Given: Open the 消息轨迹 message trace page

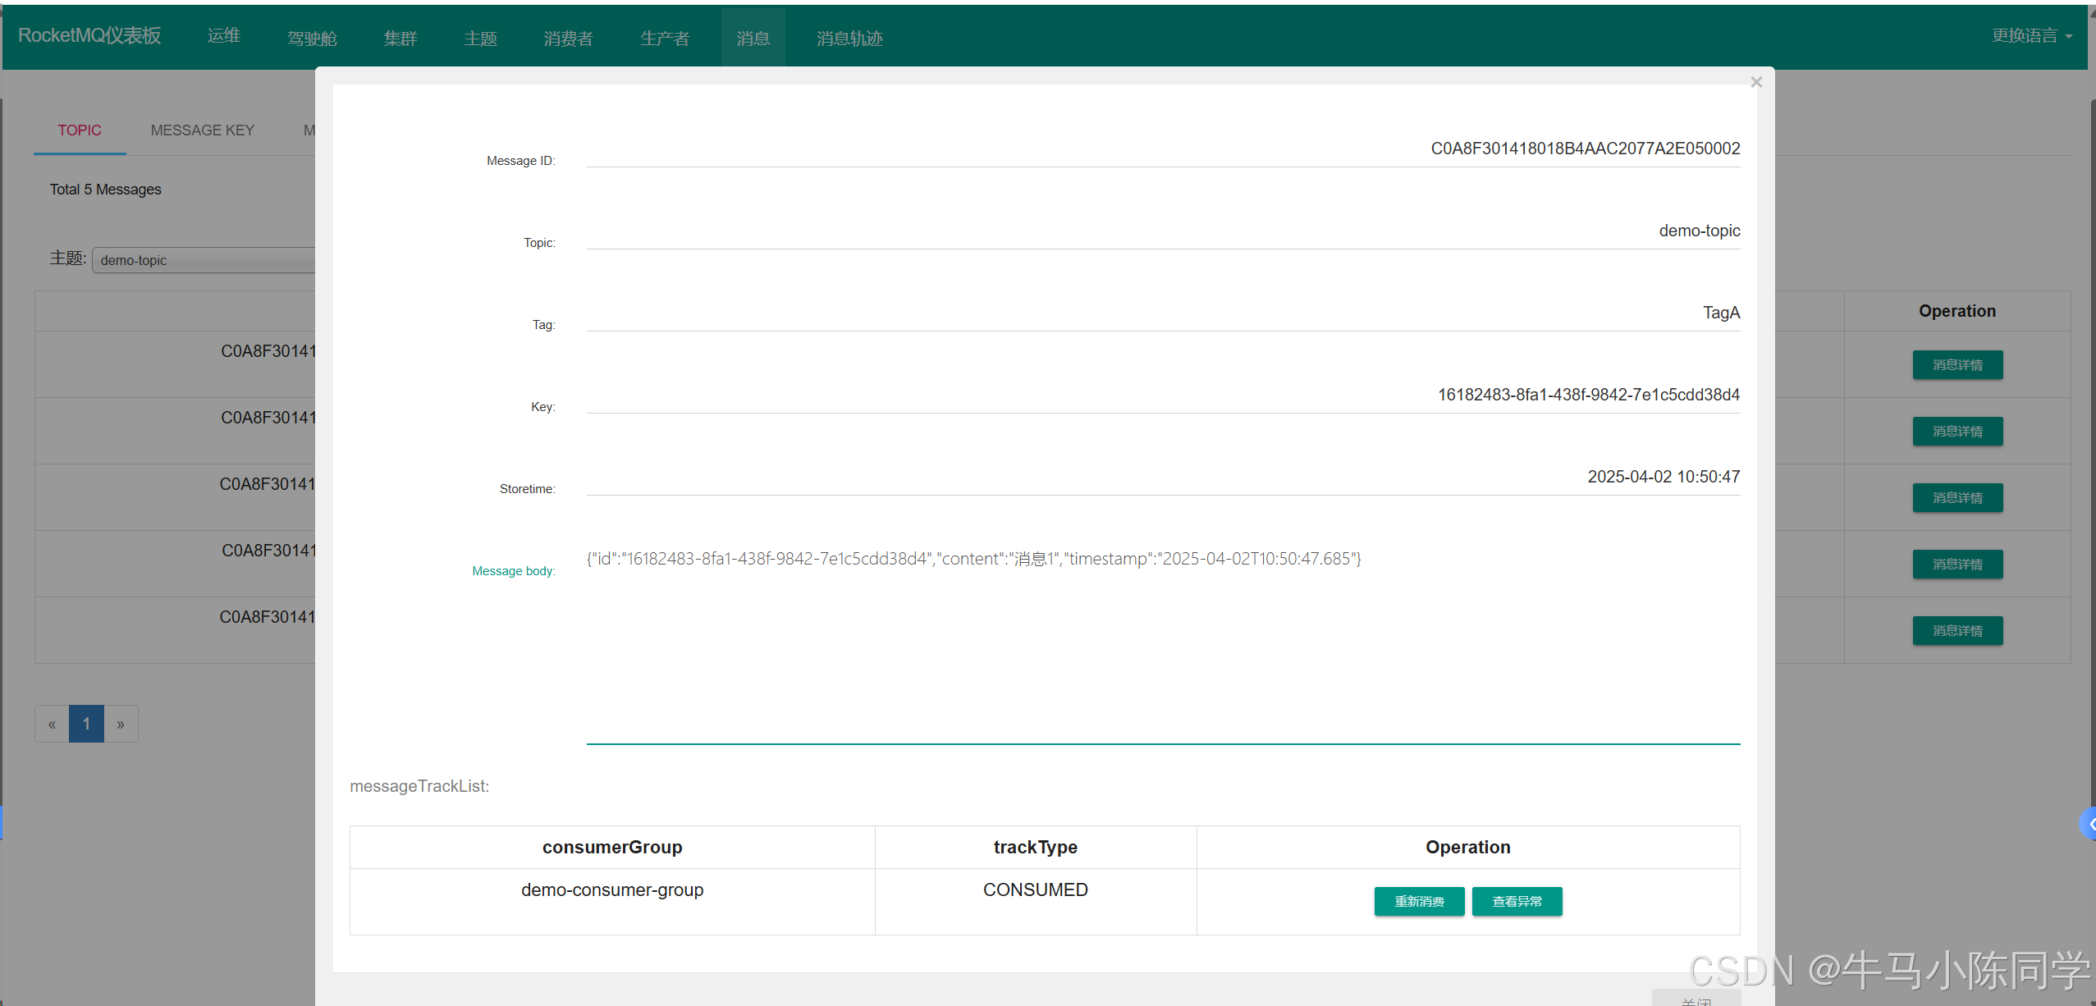Looking at the screenshot, I should pyautogui.click(x=849, y=39).
